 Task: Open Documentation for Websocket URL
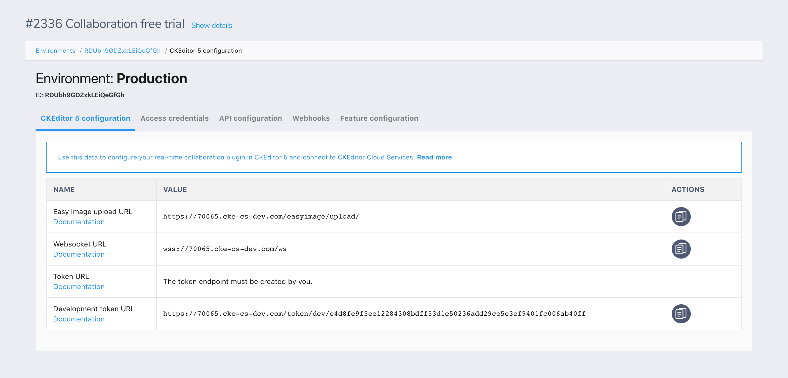pyautogui.click(x=78, y=254)
